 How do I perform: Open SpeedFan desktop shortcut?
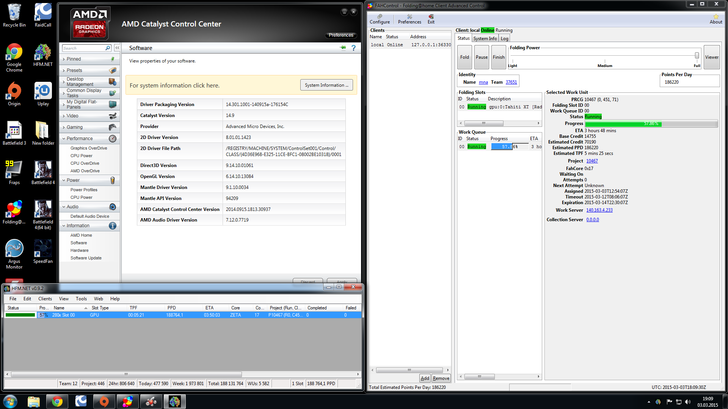click(43, 251)
